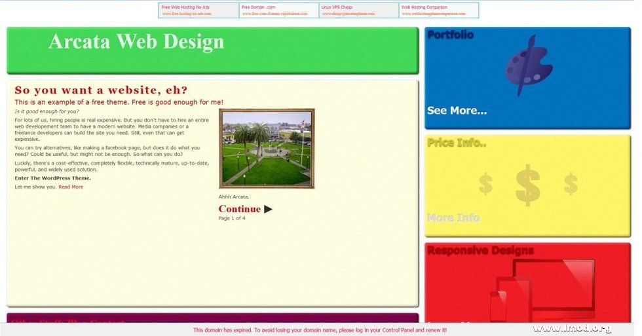Click the small right dollar sign icon

point(571,183)
